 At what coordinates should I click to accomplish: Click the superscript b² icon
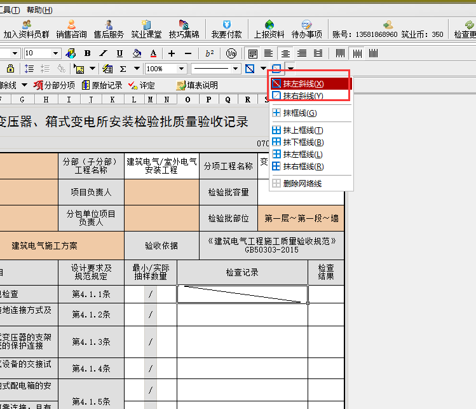pyautogui.click(x=210, y=53)
